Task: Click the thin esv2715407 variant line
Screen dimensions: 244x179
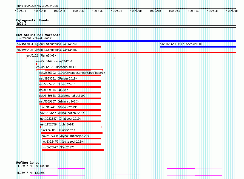Action: [x=69, y=64]
